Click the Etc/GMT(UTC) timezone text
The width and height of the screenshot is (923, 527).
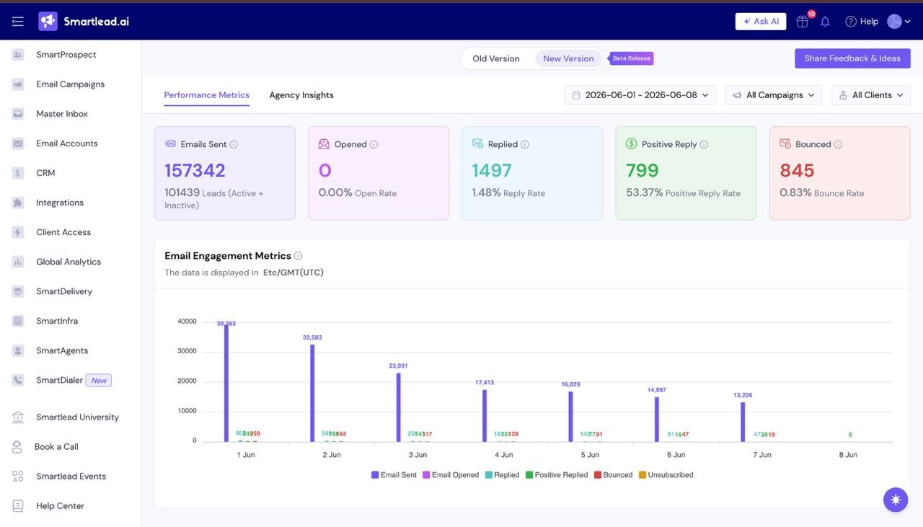click(293, 273)
